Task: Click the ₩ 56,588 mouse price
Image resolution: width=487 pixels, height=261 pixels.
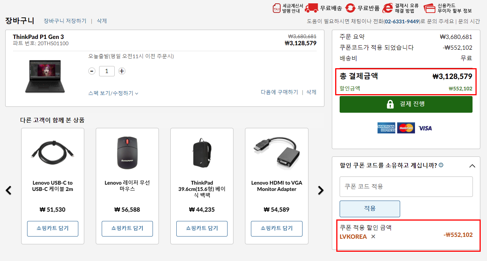Action: click(x=127, y=210)
